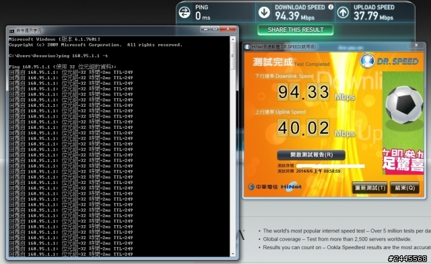Click the upload speed arrow icon
431x264 pixels.
[x=343, y=12]
